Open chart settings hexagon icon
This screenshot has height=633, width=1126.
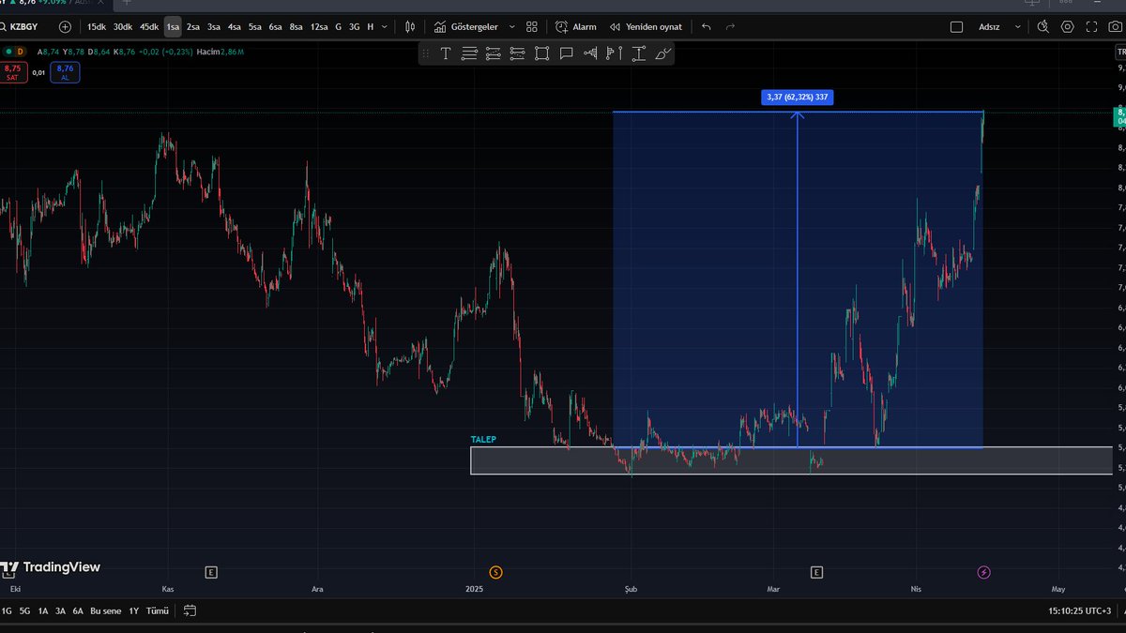pos(1067,27)
